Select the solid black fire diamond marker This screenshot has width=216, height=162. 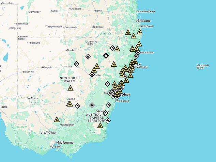click(x=106, y=55)
